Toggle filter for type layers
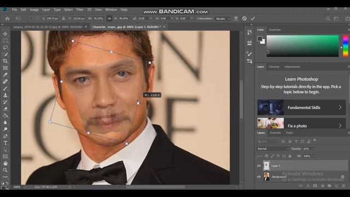 pyautogui.click(x=296, y=141)
